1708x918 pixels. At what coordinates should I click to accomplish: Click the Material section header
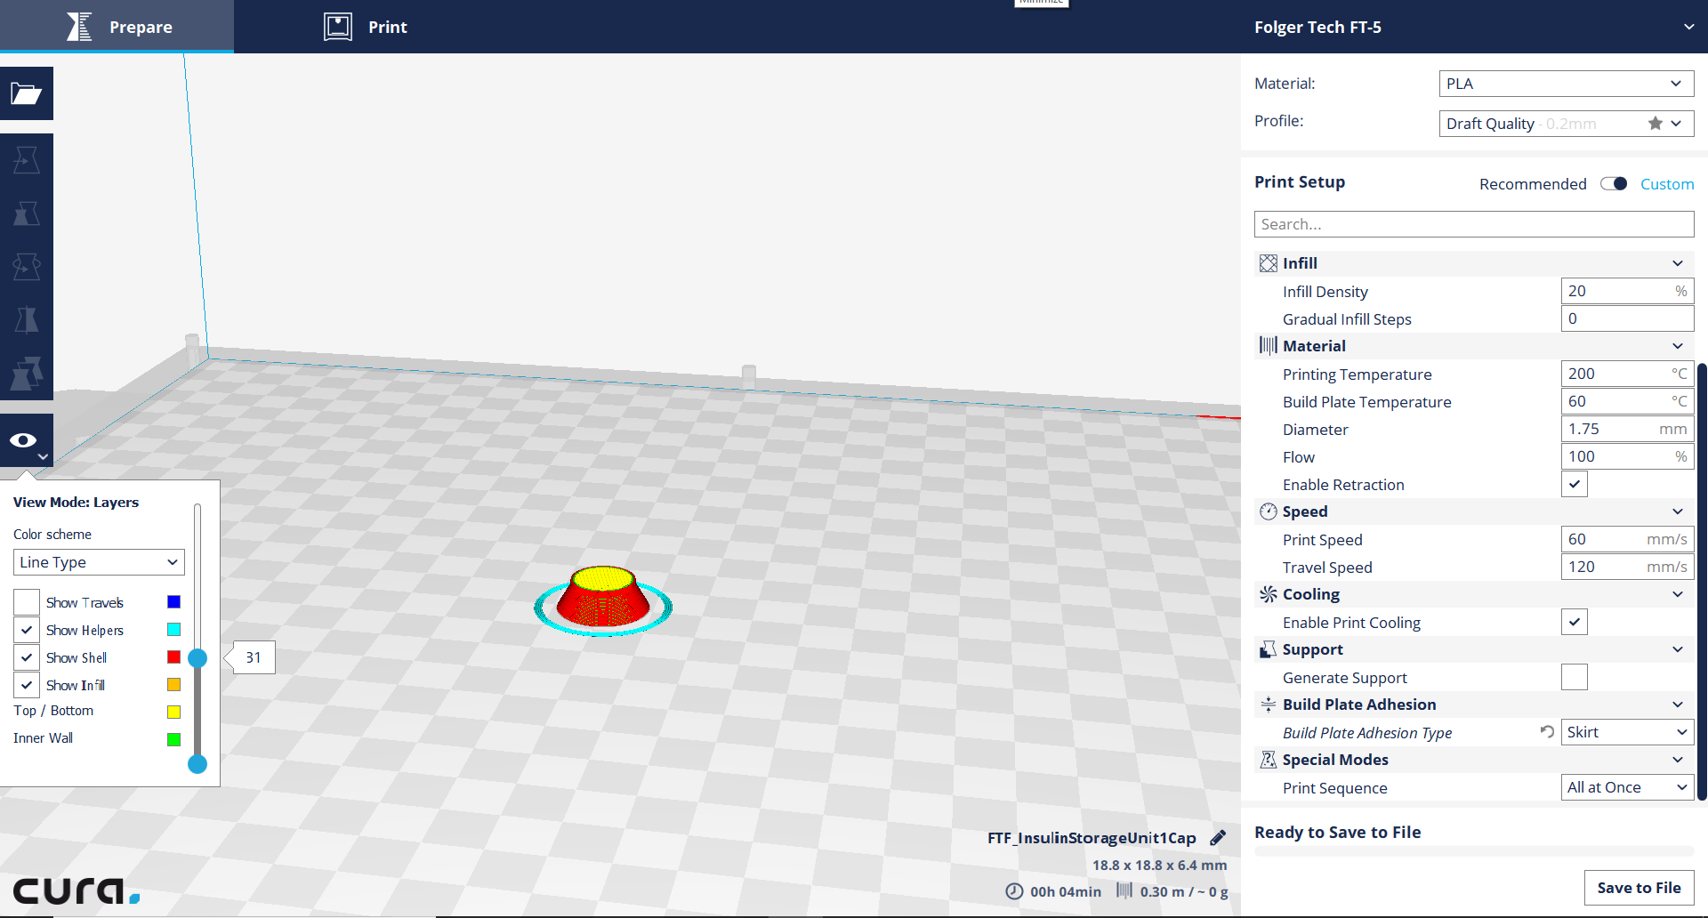point(1474,346)
